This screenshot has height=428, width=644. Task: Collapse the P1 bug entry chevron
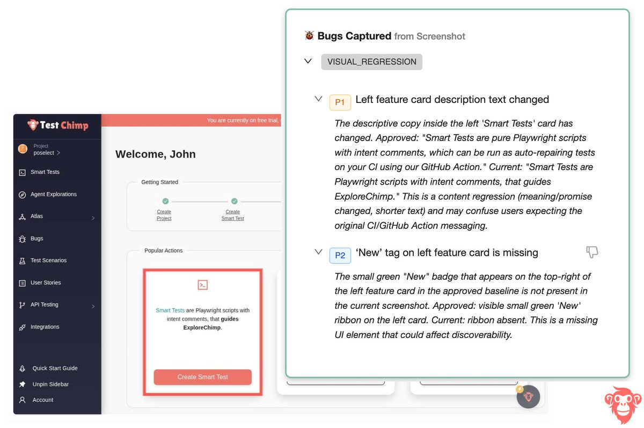[x=319, y=99]
